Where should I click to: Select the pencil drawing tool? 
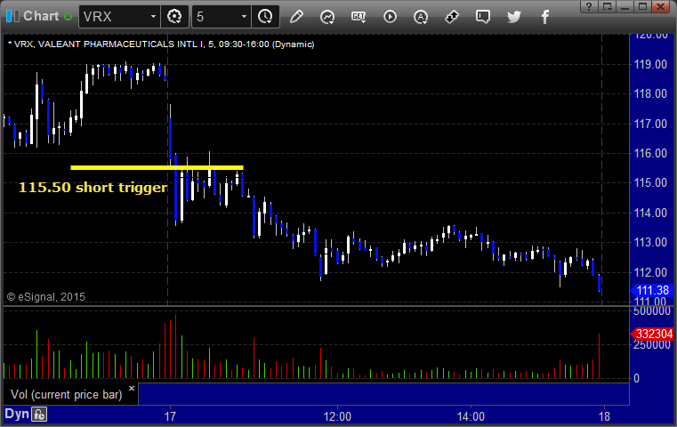[296, 17]
